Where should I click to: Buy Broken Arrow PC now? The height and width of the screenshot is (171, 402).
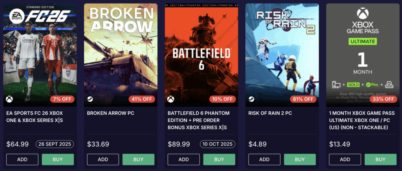coord(138,159)
